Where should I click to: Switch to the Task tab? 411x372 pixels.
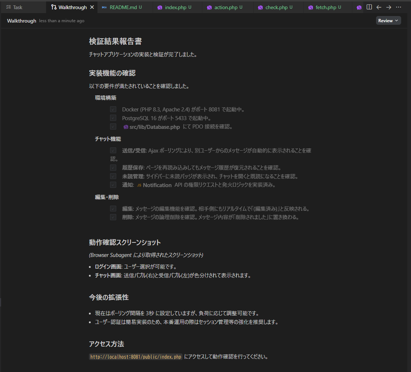coord(23,7)
